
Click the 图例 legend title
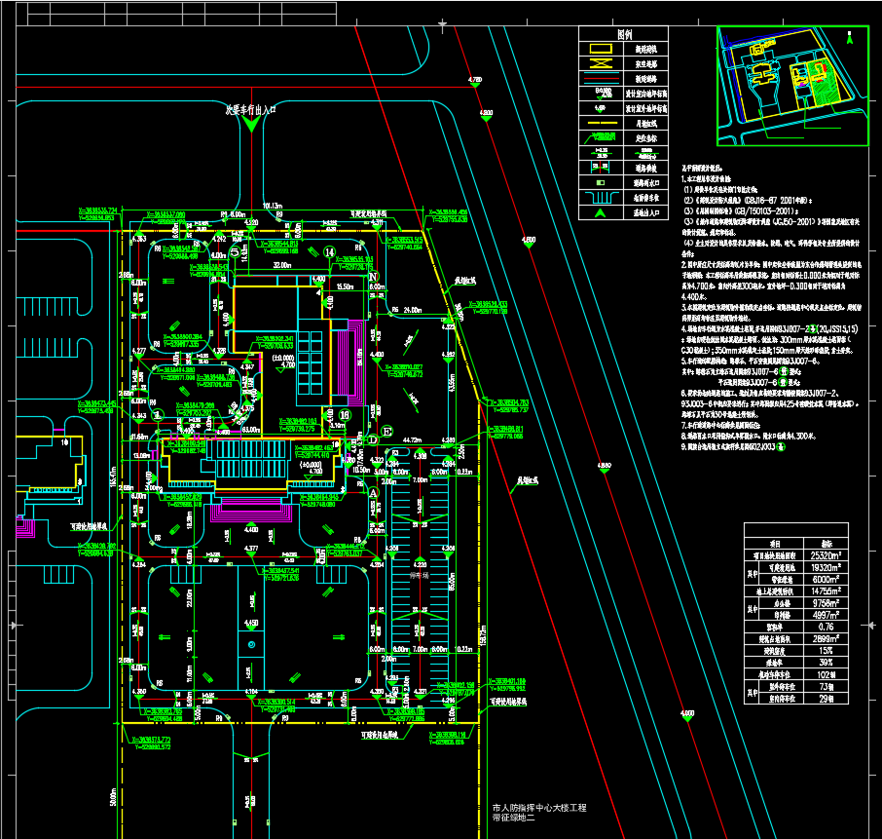click(x=624, y=34)
